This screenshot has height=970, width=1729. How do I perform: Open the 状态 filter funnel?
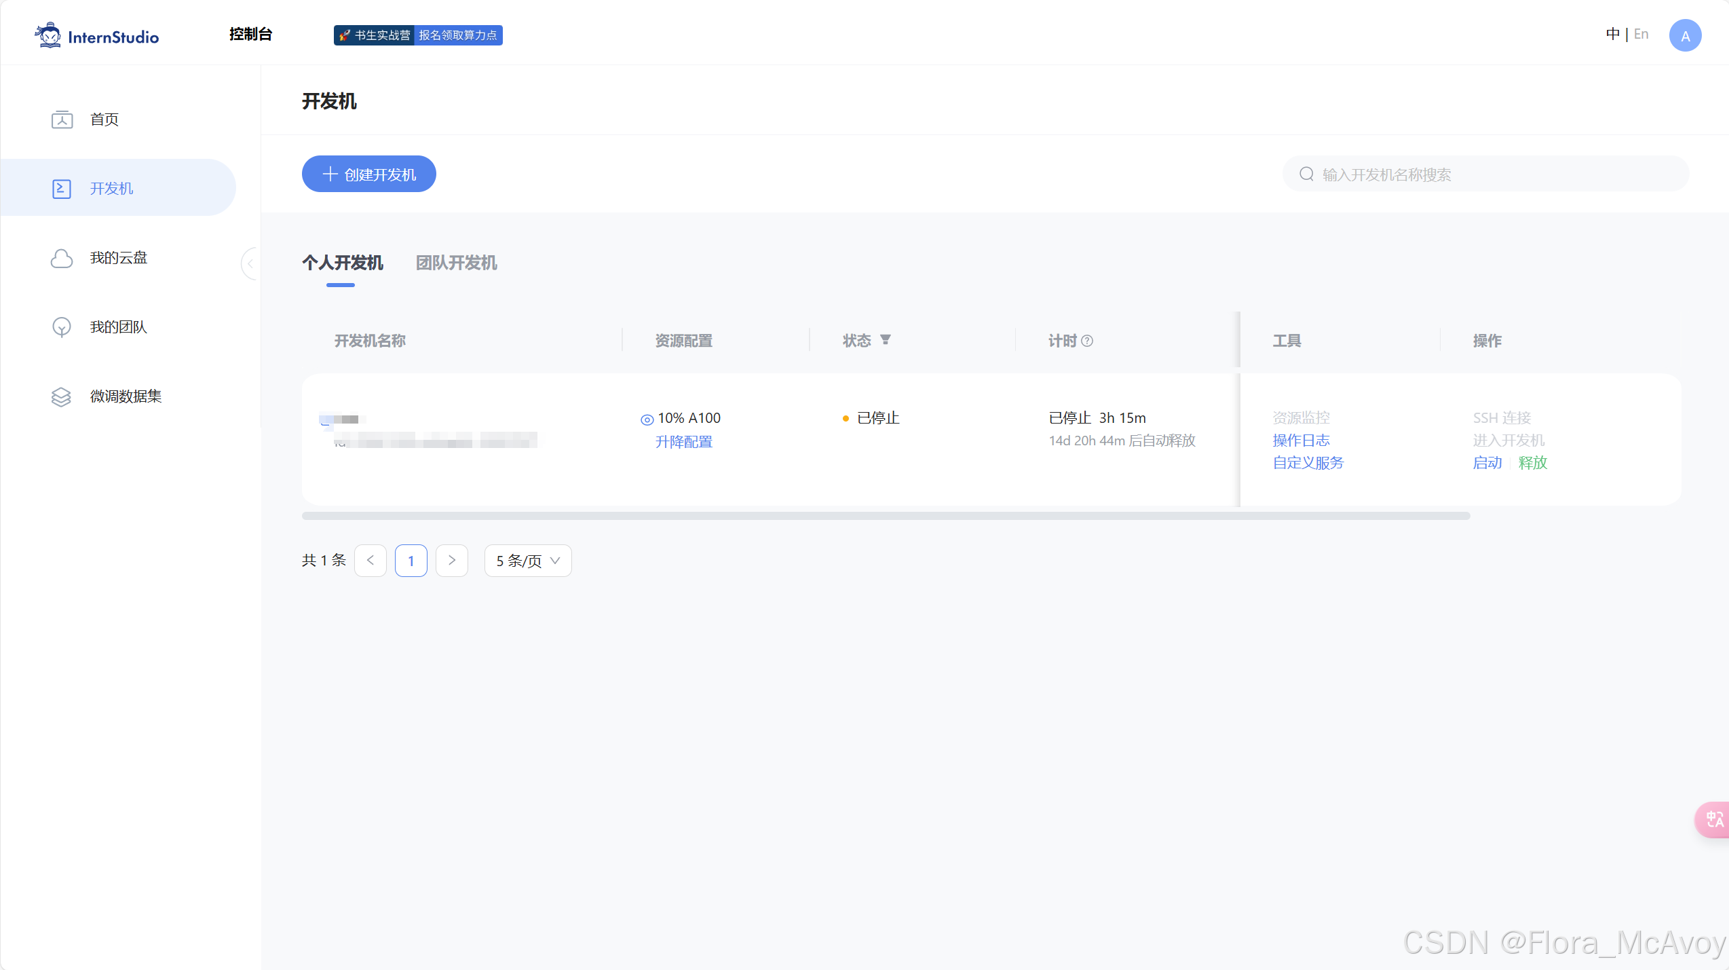pyautogui.click(x=885, y=339)
